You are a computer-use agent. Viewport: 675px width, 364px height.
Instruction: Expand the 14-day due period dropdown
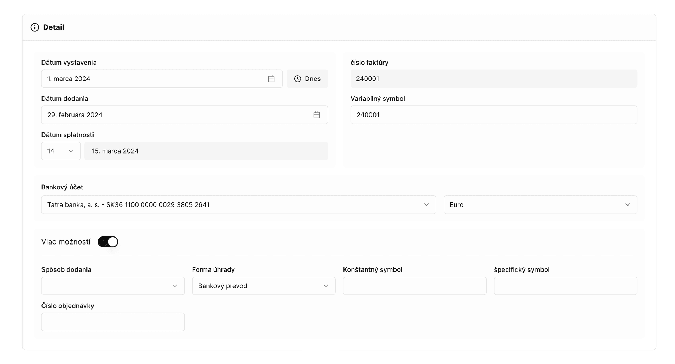[x=61, y=151]
